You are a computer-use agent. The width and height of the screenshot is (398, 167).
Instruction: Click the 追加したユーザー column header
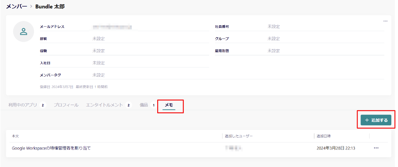[239, 136]
